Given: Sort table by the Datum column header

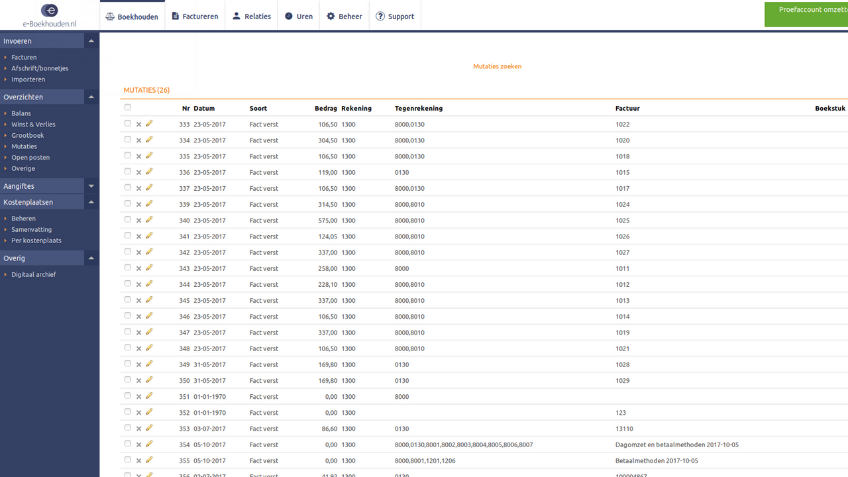Looking at the screenshot, I should pos(204,108).
